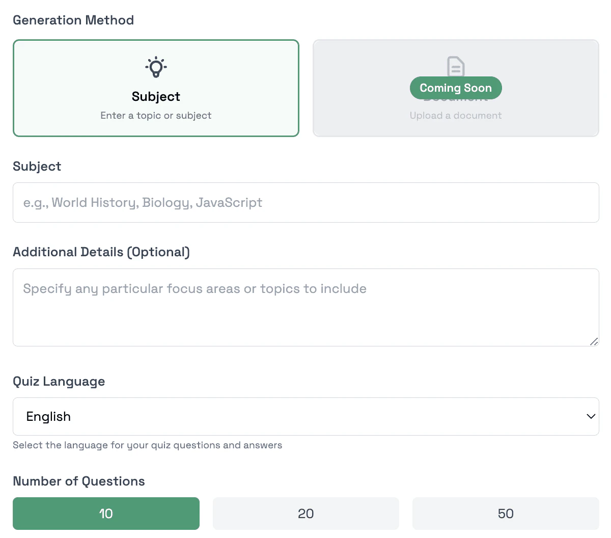Choose 10 questions
Image resolution: width=611 pixels, height=538 pixels.
point(106,514)
